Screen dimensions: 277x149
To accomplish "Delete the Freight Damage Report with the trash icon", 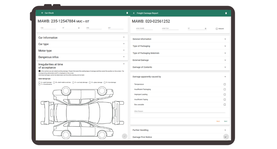I will pyautogui.click(x=226, y=13).
